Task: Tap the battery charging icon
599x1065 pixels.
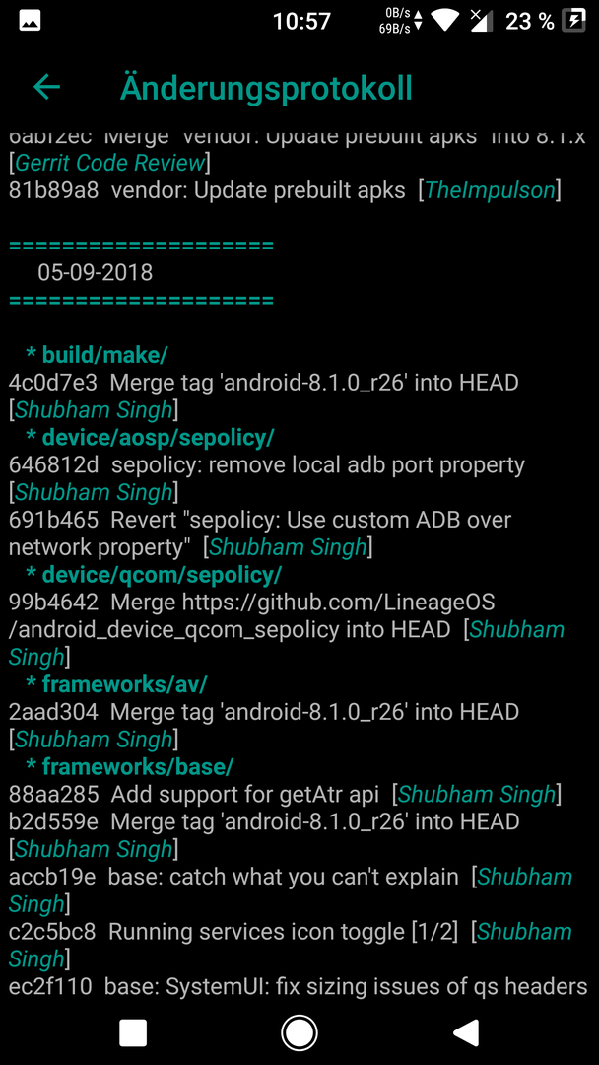Action: pos(574,21)
